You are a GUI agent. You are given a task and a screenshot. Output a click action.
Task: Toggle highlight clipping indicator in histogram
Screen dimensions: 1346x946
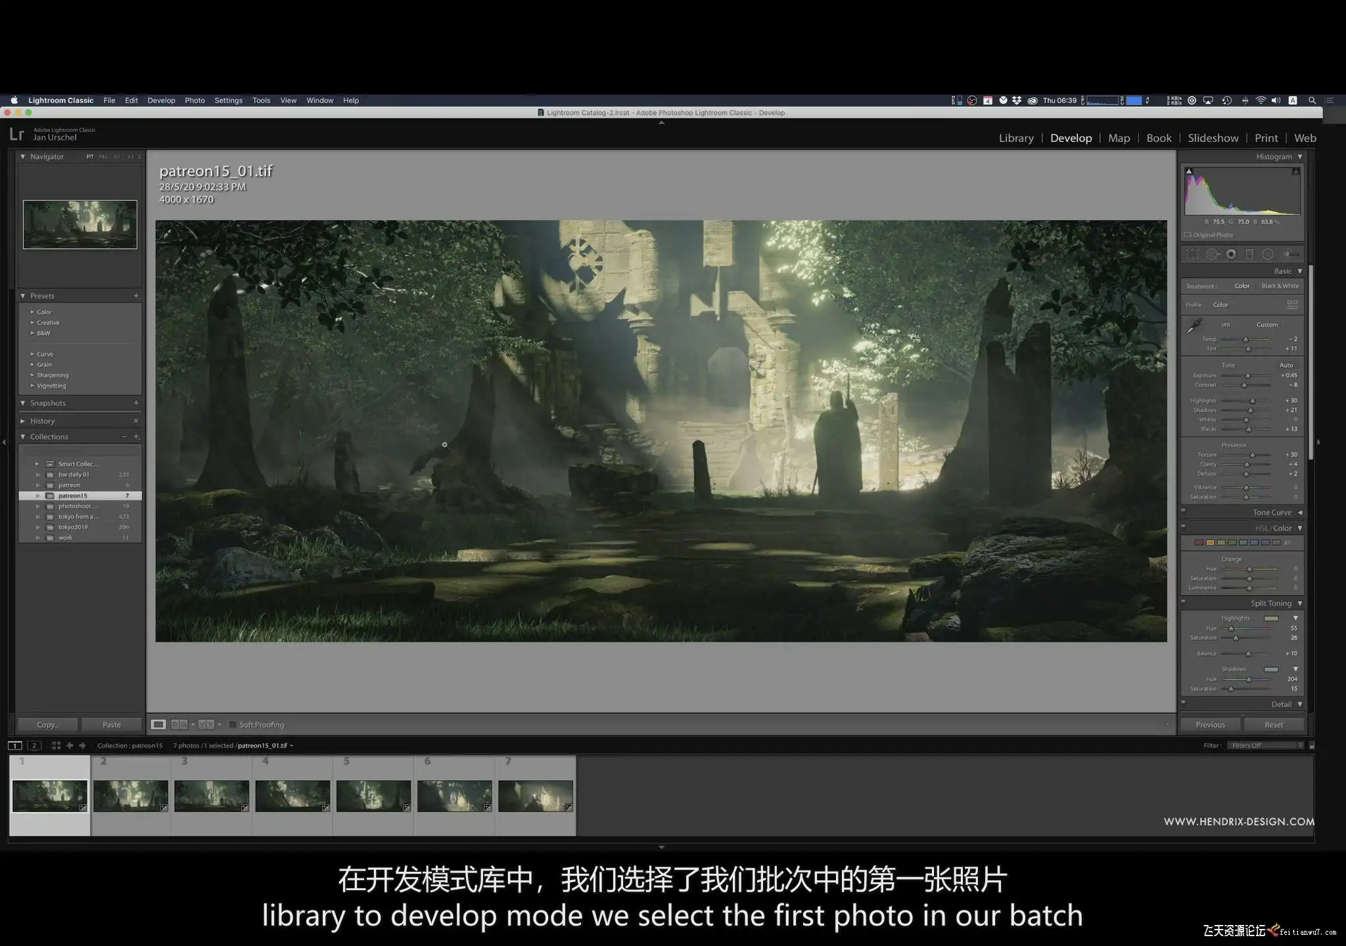click(1296, 171)
